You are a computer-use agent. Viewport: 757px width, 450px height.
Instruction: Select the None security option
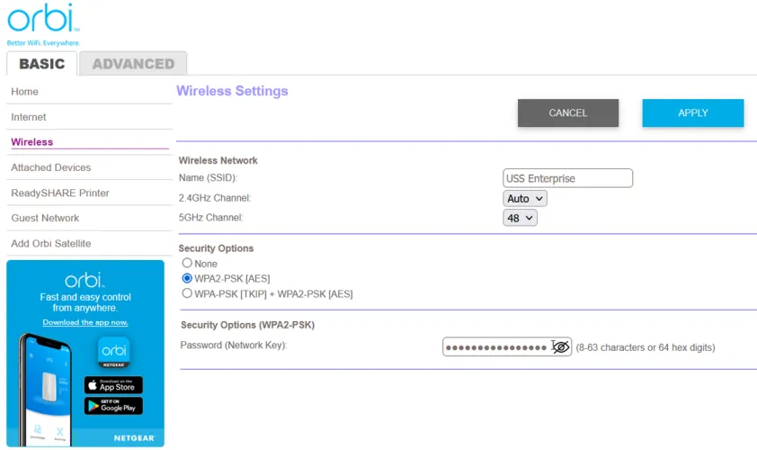tap(187, 264)
